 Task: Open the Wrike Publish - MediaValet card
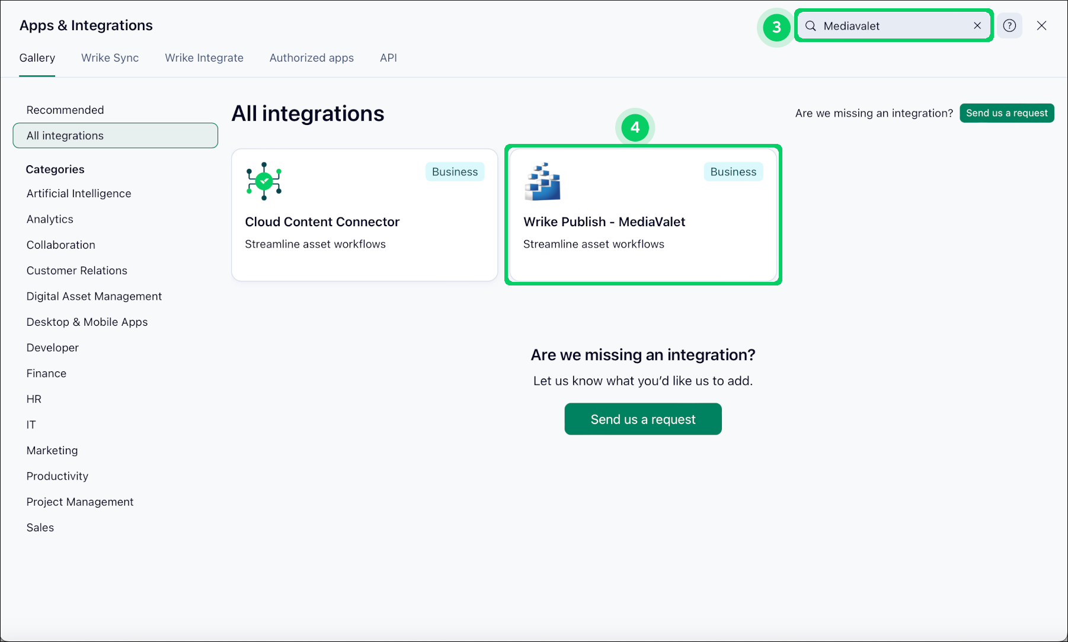click(x=643, y=222)
